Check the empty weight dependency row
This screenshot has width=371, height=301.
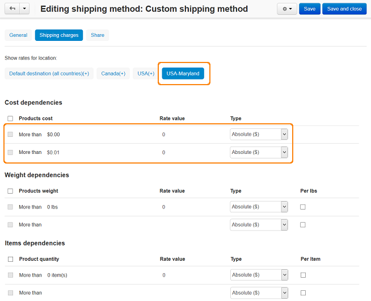(x=10, y=224)
